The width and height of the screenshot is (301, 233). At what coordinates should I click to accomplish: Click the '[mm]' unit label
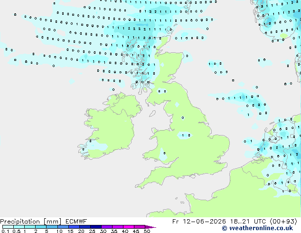tap(52, 222)
